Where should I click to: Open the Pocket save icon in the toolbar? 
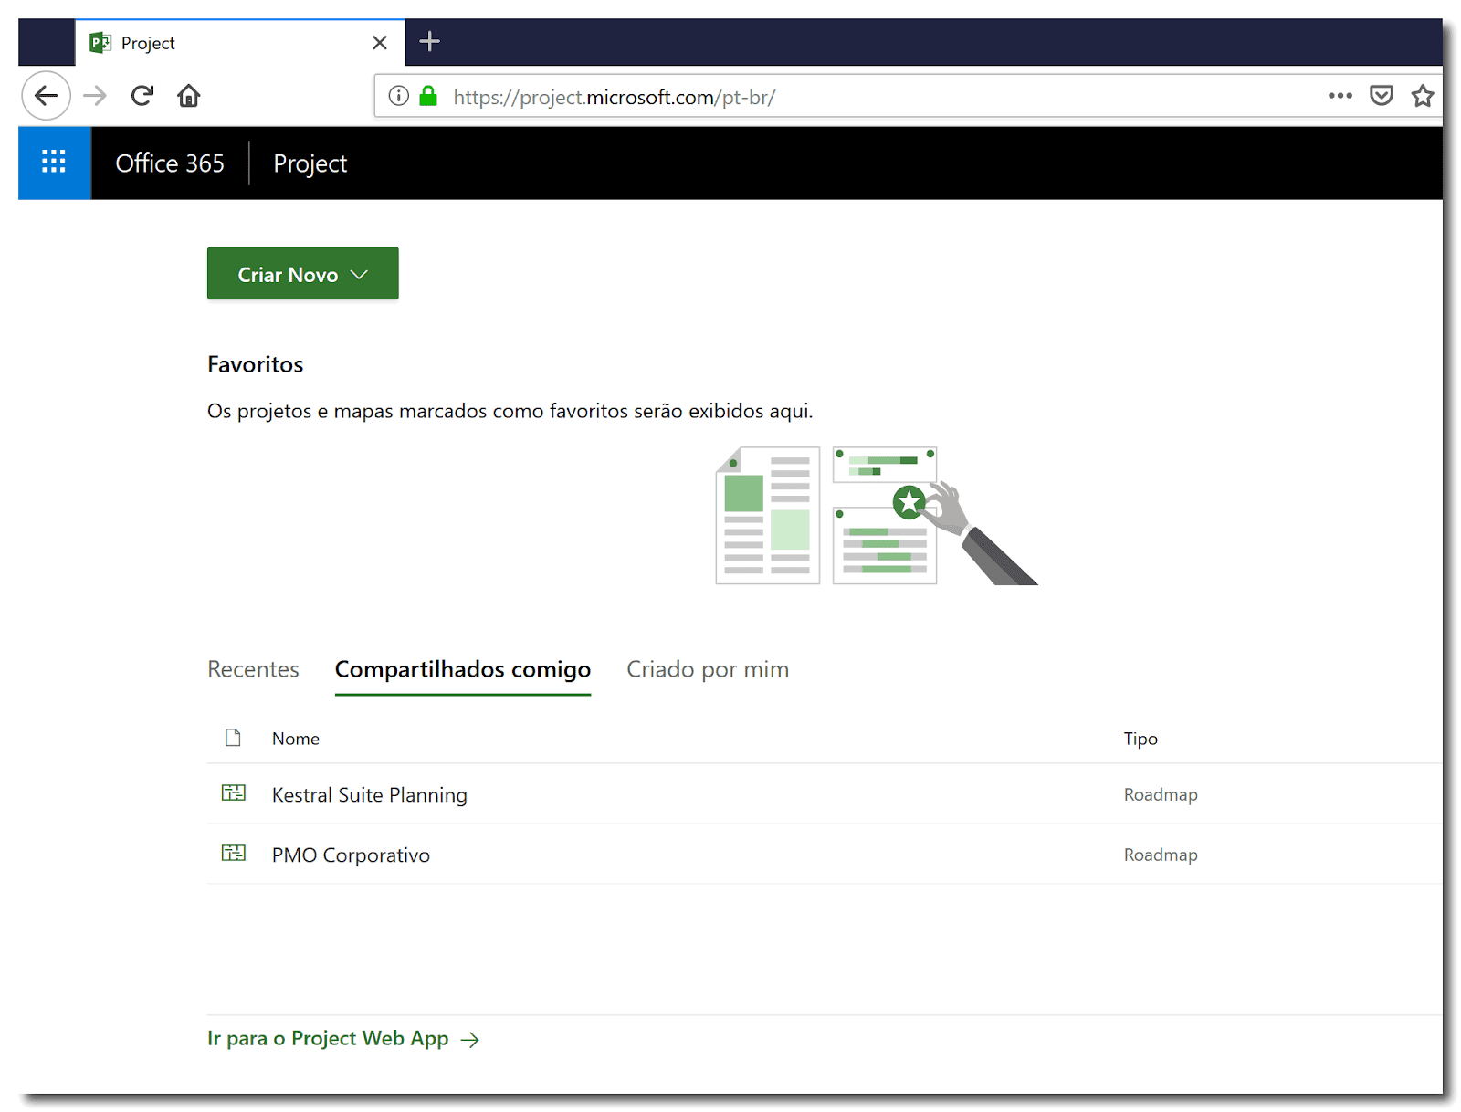click(x=1382, y=95)
